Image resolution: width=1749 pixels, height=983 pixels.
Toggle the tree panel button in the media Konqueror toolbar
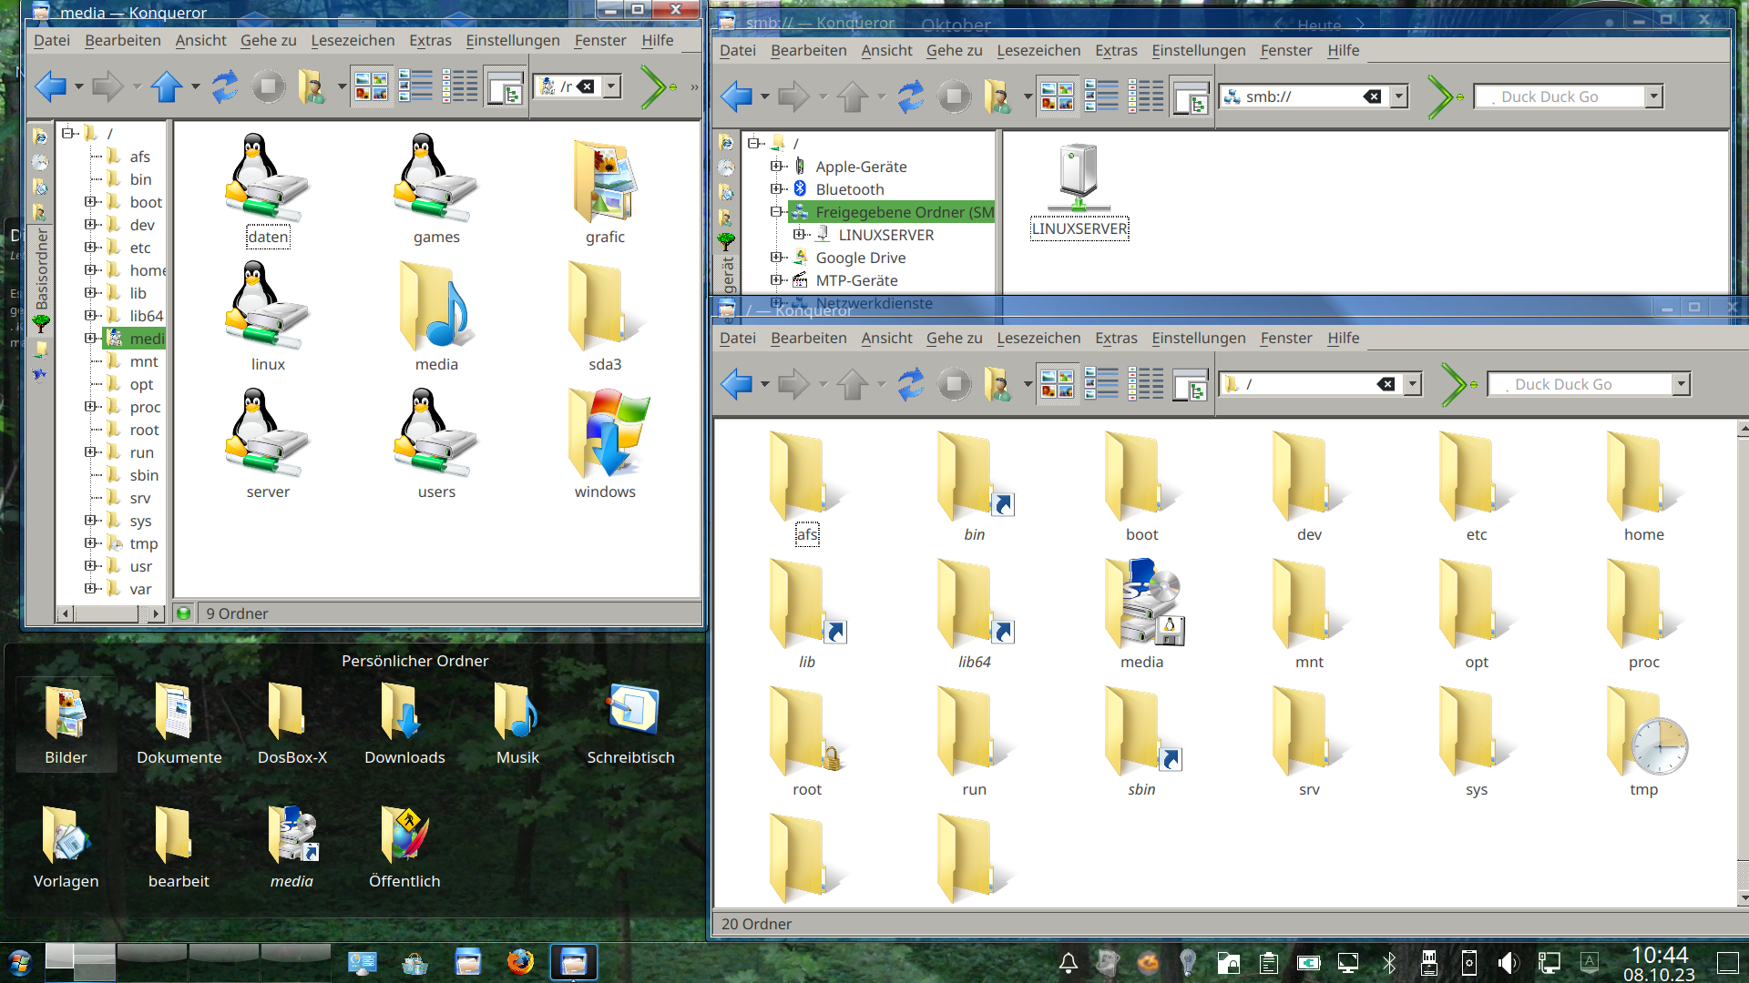coord(505,87)
